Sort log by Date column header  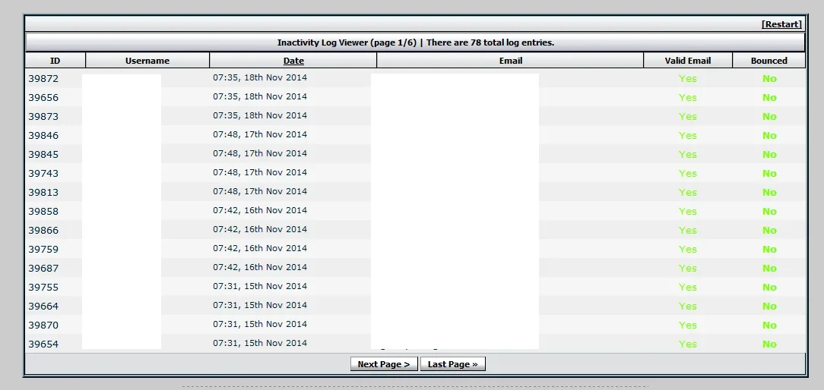click(293, 61)
